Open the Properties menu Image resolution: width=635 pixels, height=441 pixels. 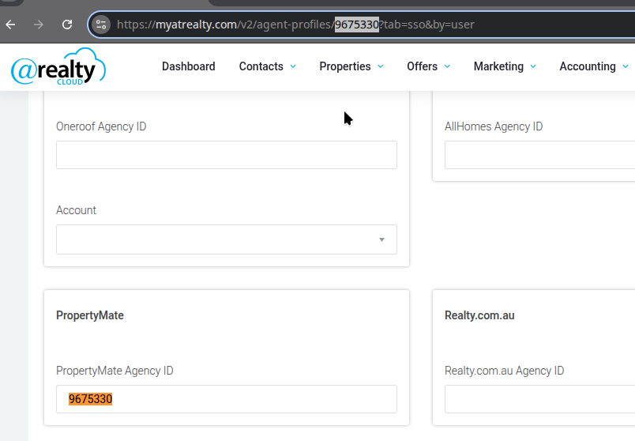[345, 66]
